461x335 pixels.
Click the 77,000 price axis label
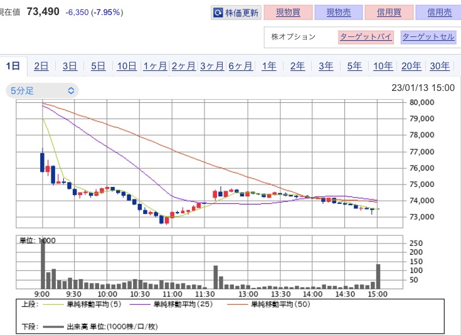click(x=422, y=152)
